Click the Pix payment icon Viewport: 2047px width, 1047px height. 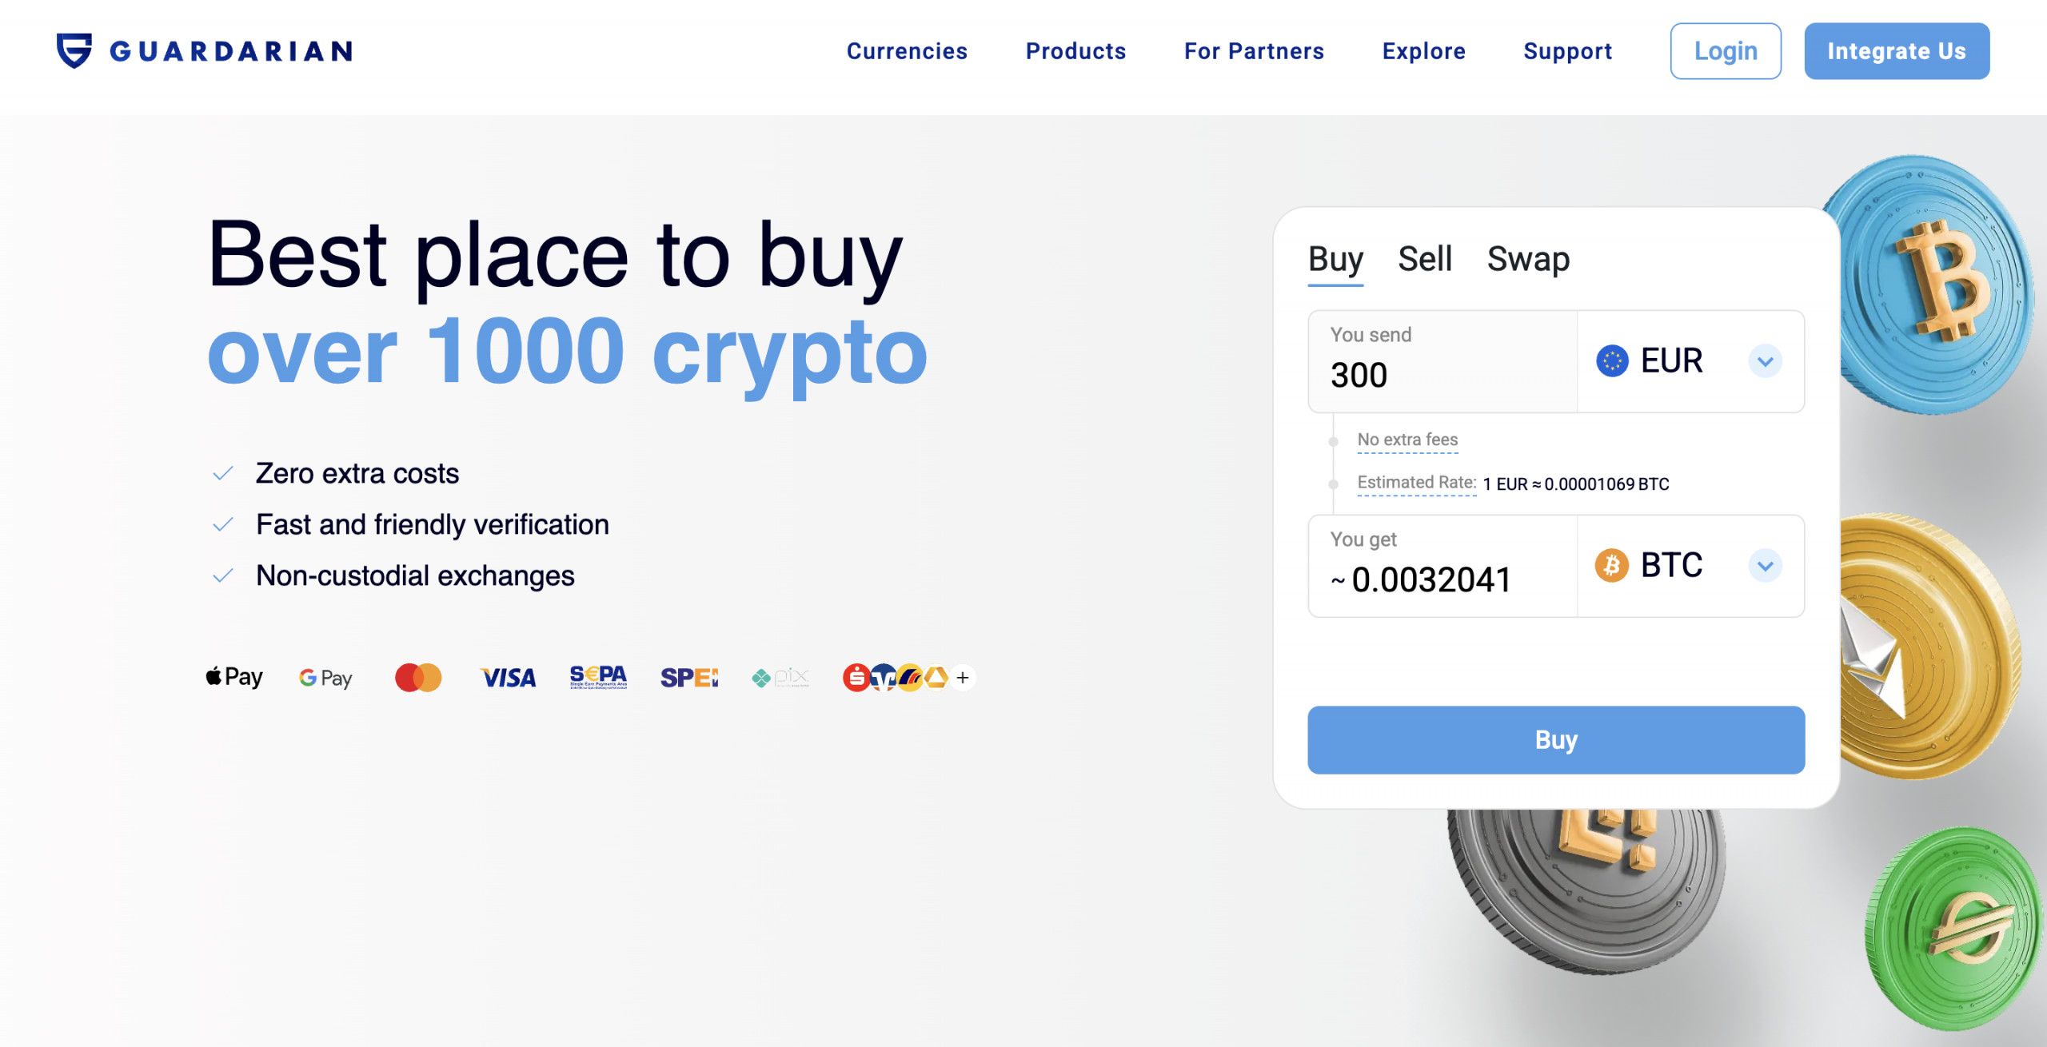(x=780, y=676)
